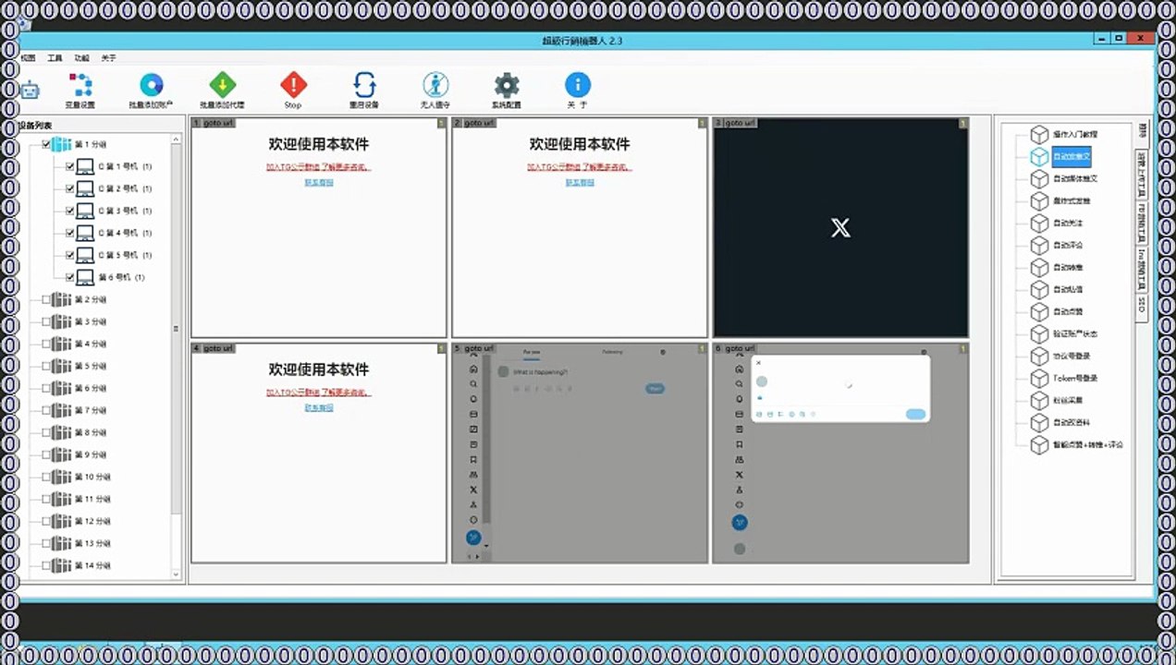
Task: Switch to the Ins vertical tab
Action: click(x=1142, y=270)
